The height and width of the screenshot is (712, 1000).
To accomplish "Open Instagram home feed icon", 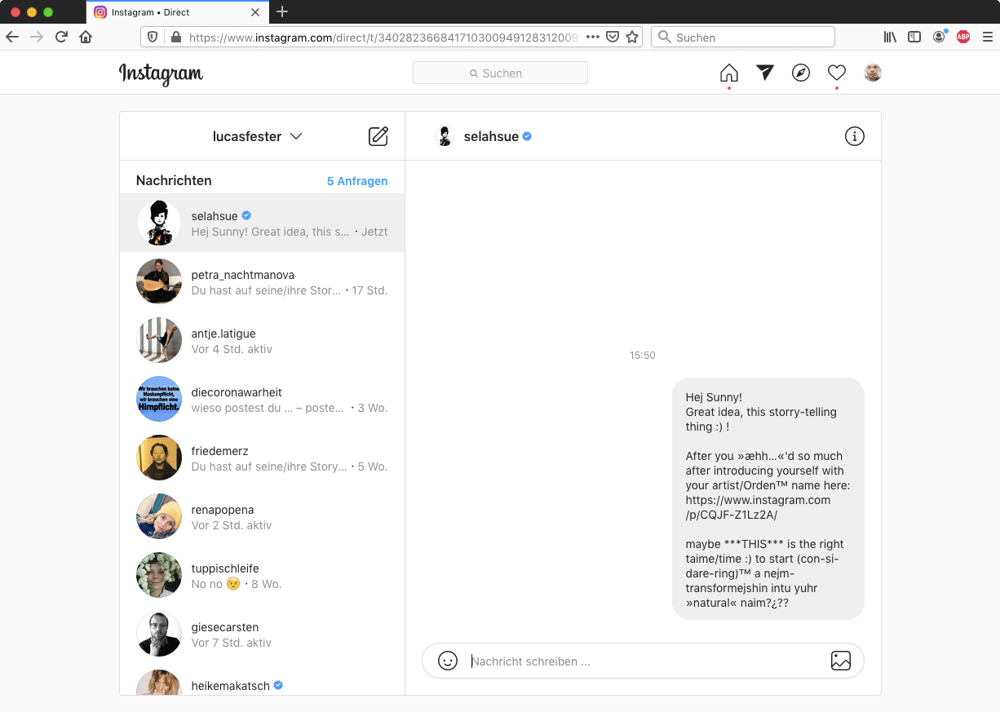I will click(x=728, y=73).
